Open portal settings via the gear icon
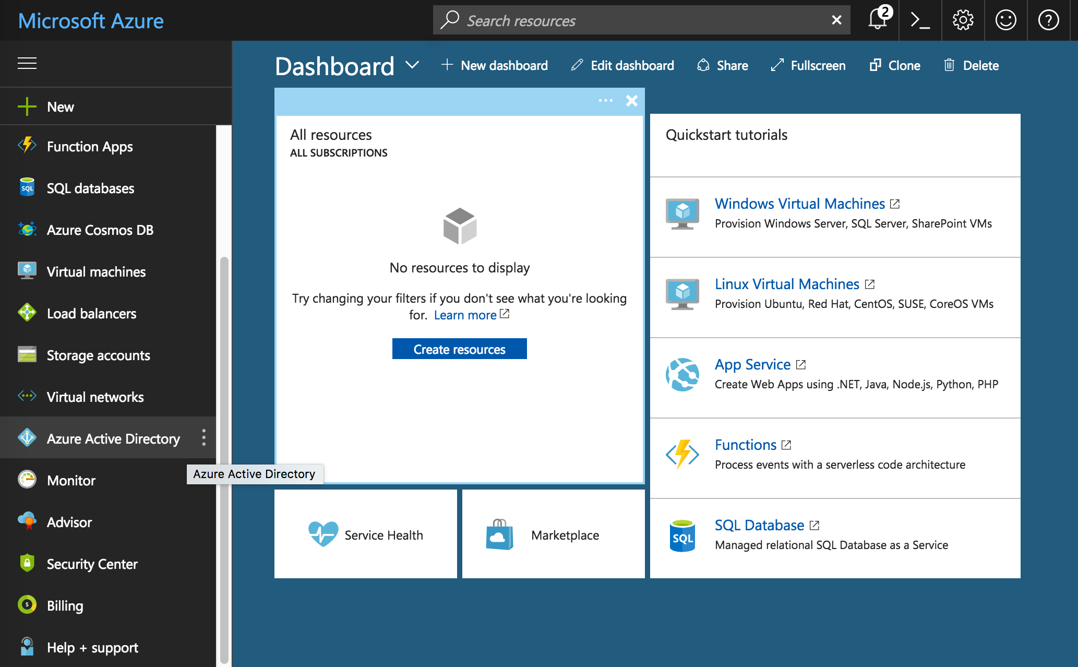1078x667 pixels. (963, 20)
